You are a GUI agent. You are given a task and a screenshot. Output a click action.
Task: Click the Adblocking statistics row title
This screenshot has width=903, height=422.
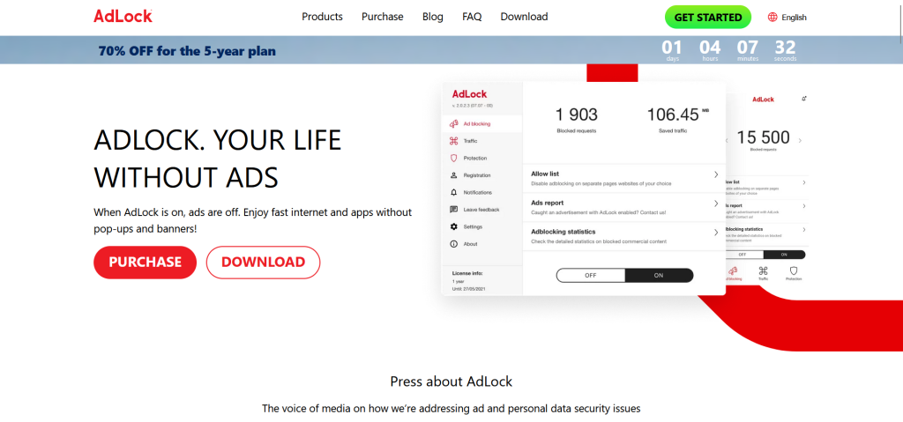tap(563, 232)
